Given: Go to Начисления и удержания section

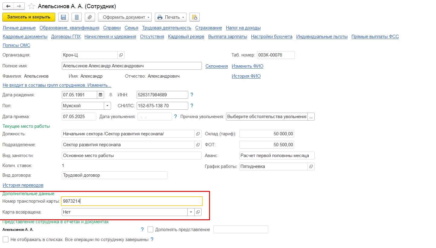Looking at the screenshot, I should pos(110,37).
